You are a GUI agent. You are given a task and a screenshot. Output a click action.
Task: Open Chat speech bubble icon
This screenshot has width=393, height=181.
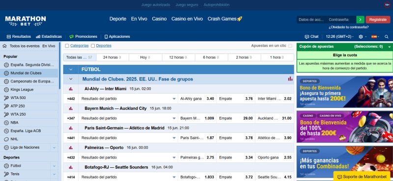[x=307, y=37]
